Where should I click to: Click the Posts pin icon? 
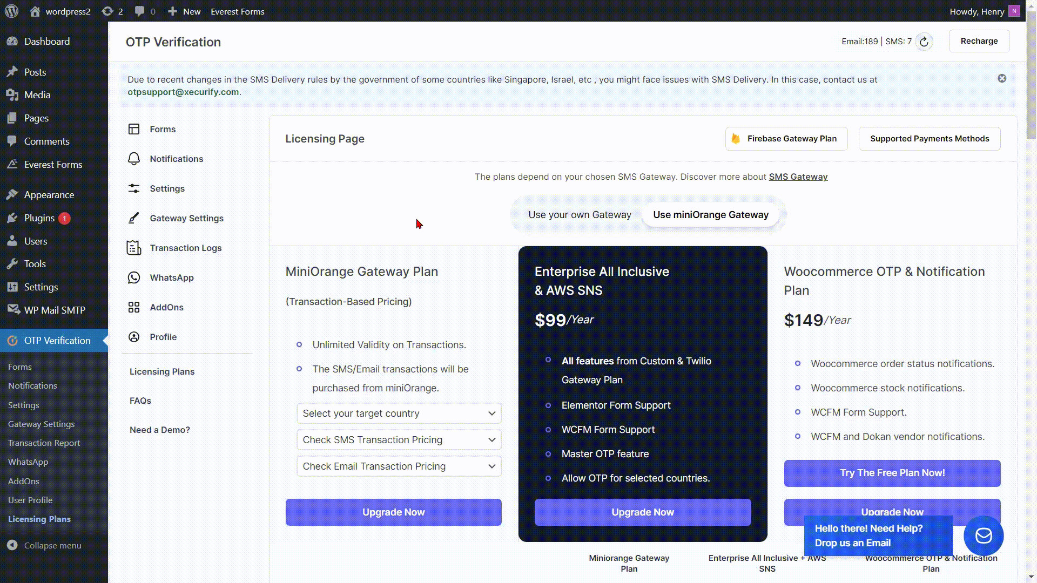click(x=12, y=72)
